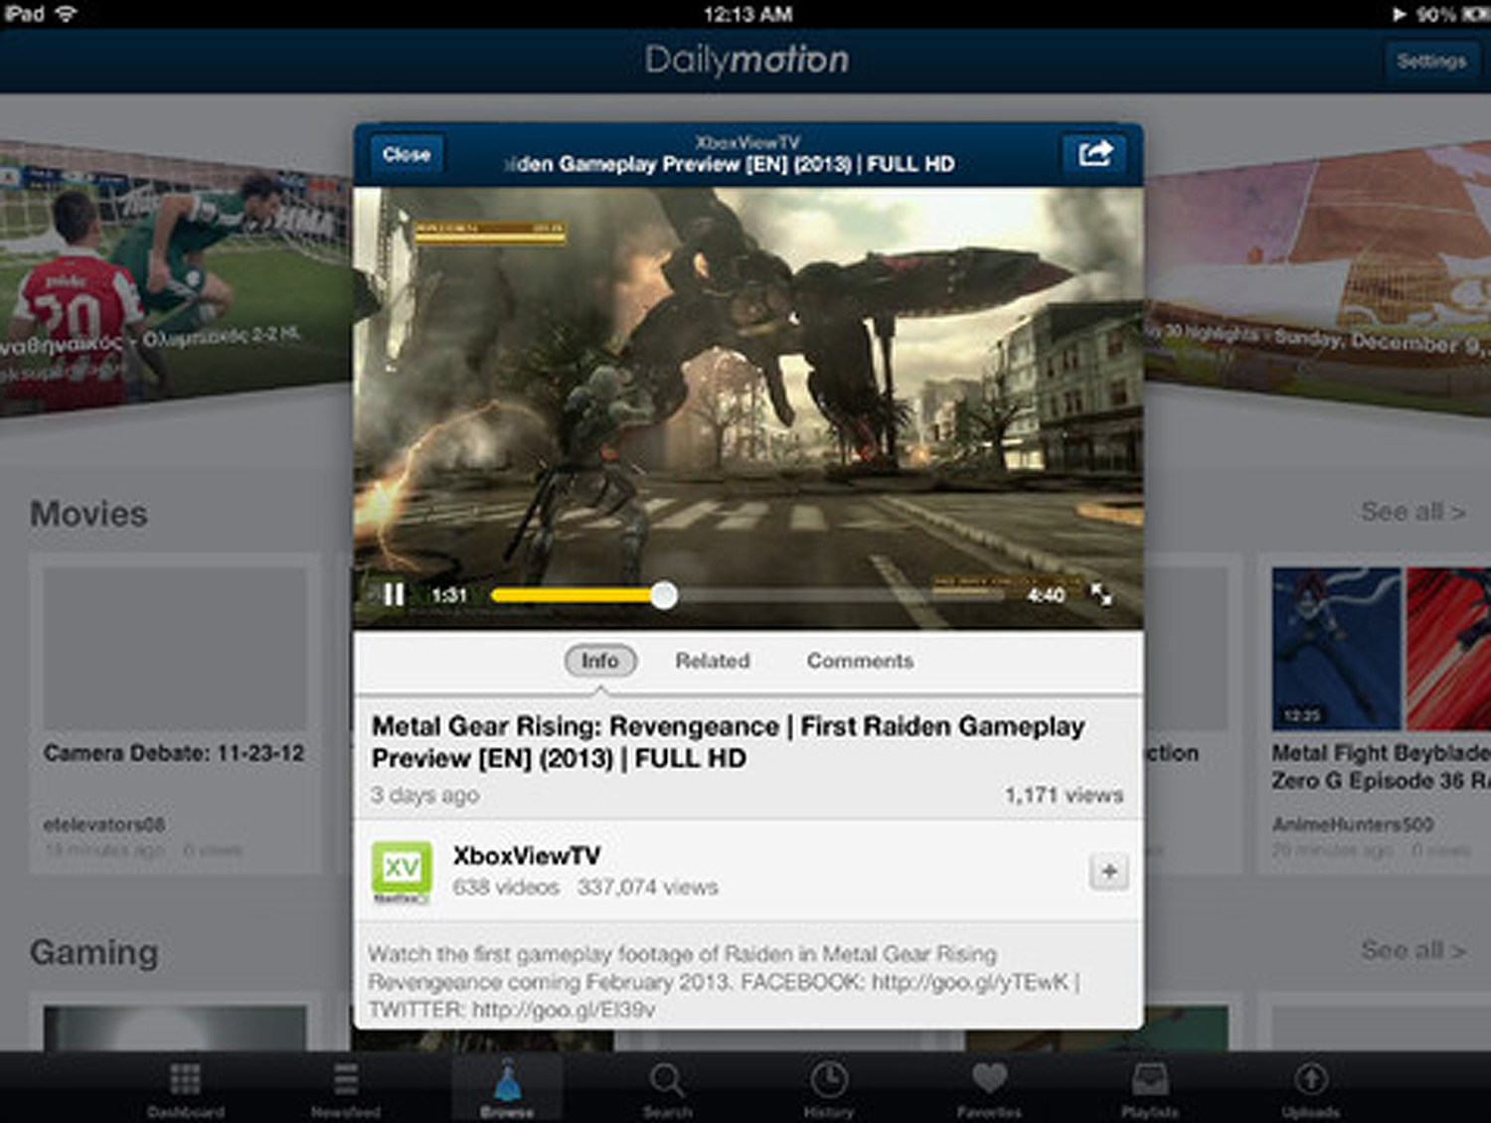The height and width of the screenshot is (1123, 1491).
Task: Click the video progress slider knob
Action: pyautogui.click(x=664, y=595)
